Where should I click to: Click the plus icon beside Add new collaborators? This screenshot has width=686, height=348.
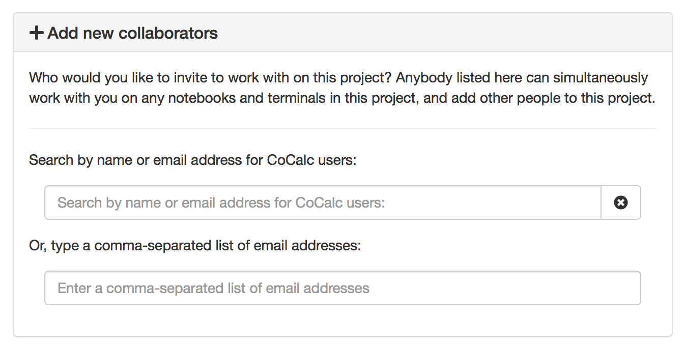(37, 34)
